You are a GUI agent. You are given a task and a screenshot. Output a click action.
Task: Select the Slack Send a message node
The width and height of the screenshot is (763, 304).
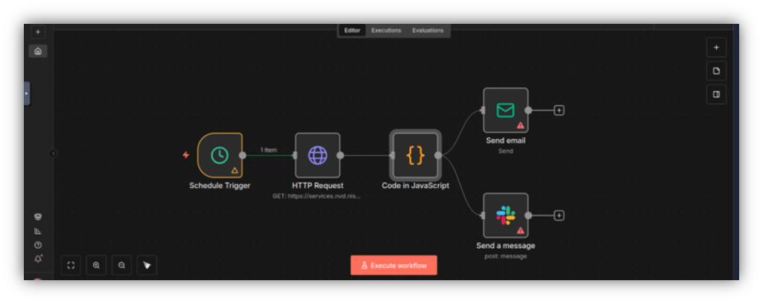[505, 215]
